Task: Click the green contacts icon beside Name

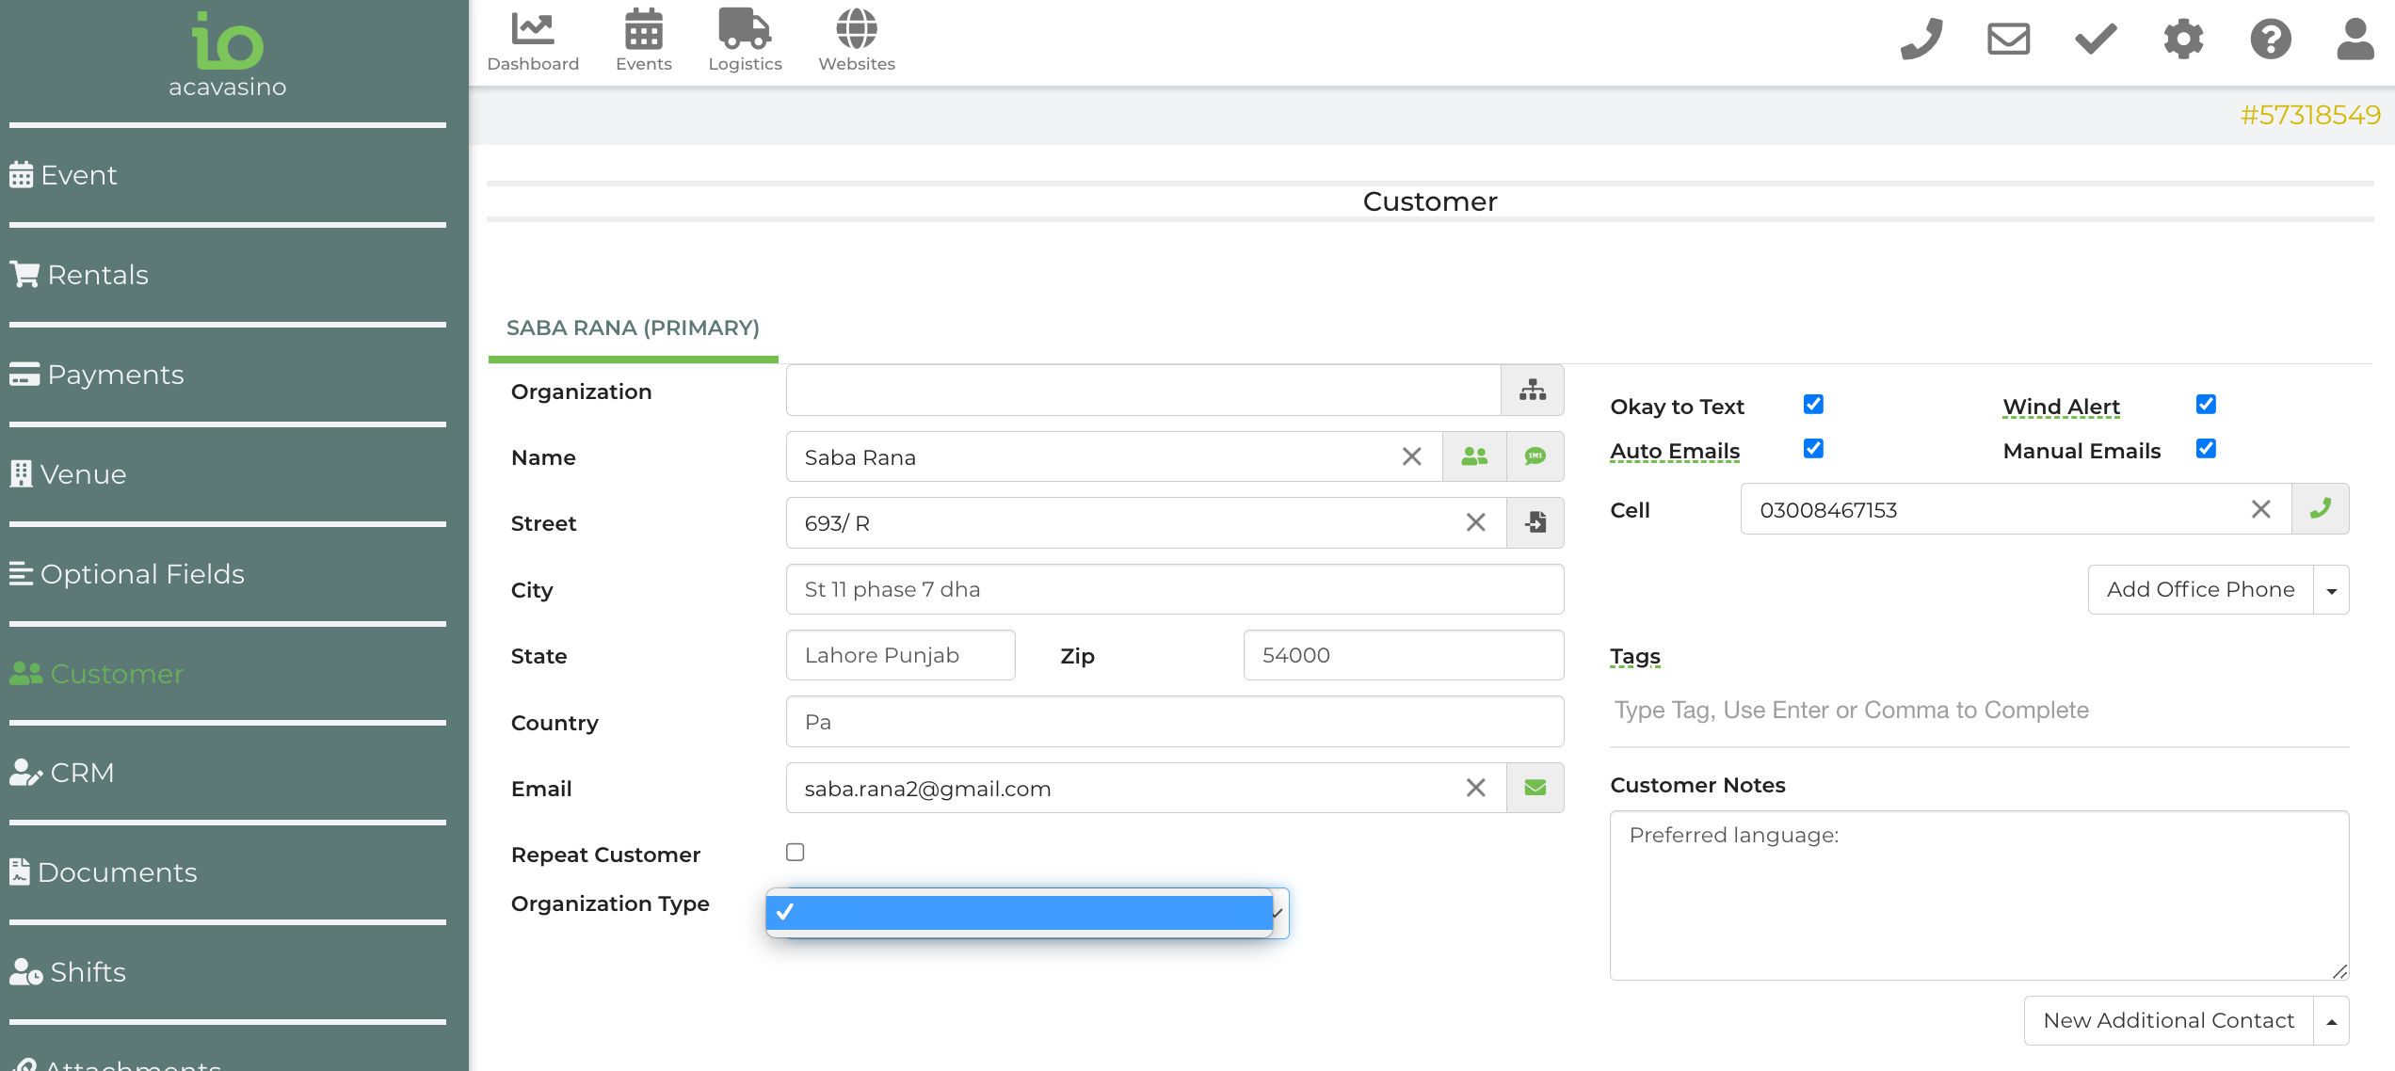Action: pos(1474,456)
